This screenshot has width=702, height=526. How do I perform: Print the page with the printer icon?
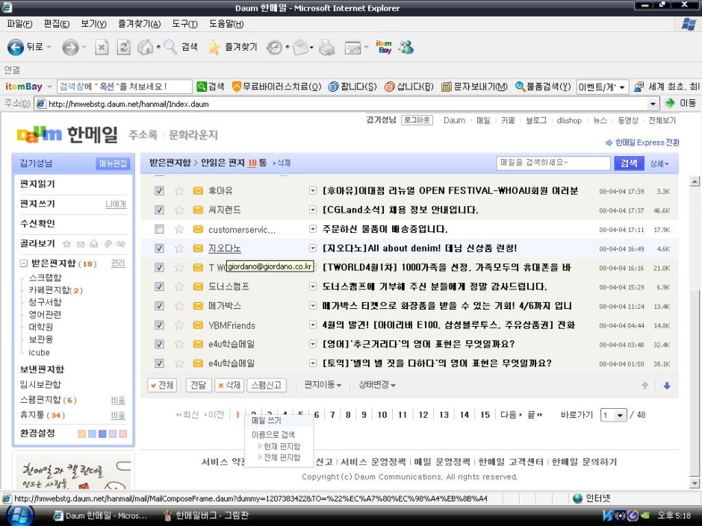coord(327,47)
